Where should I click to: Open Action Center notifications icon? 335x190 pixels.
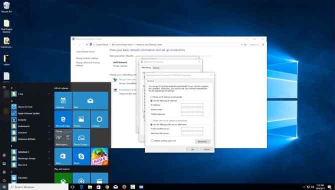[329, 187]
